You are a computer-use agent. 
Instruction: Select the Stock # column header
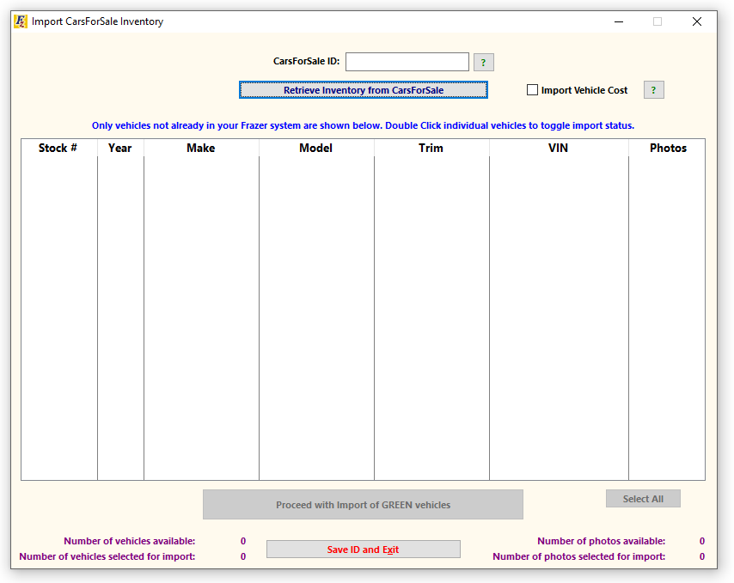(x=58, y=148)
